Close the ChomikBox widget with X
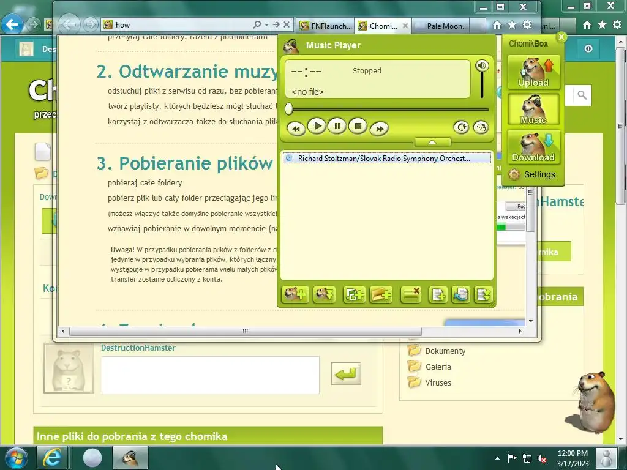 561,37
